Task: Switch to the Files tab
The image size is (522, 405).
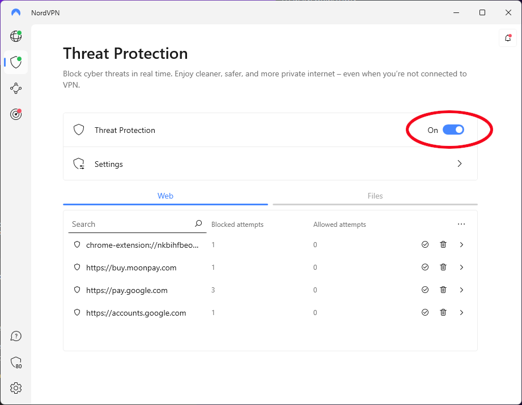Action: [375, 196]
